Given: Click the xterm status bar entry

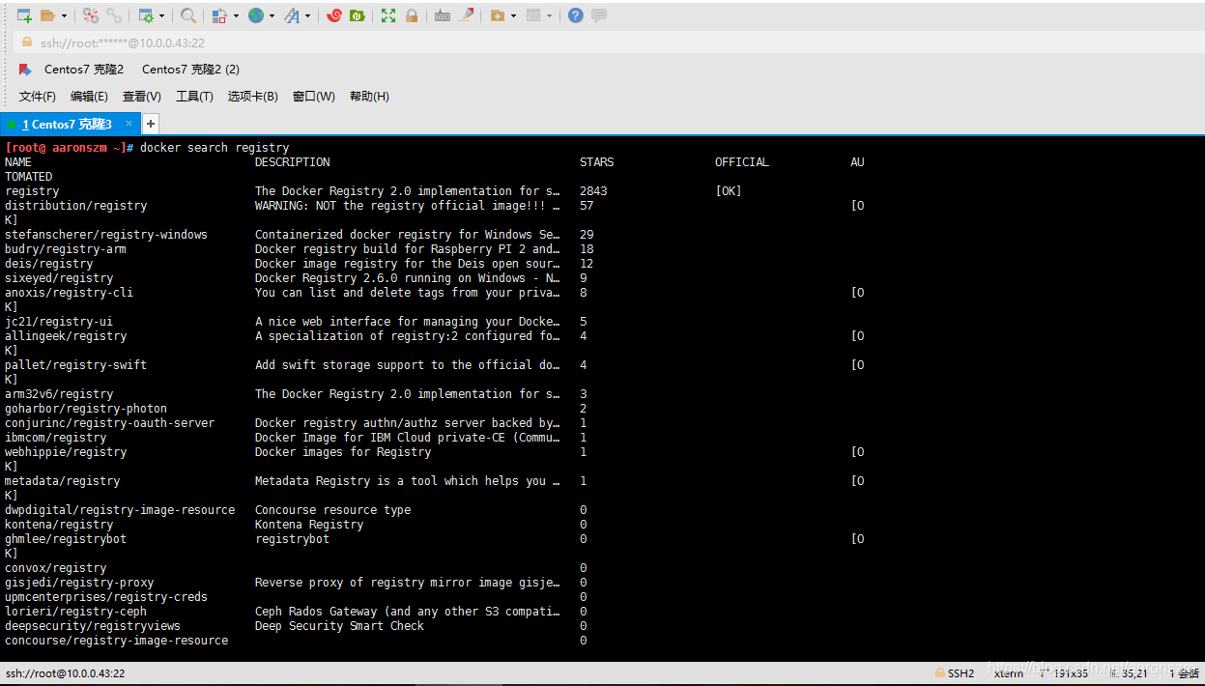Looking at the screenshot, I should point(1008,673).
